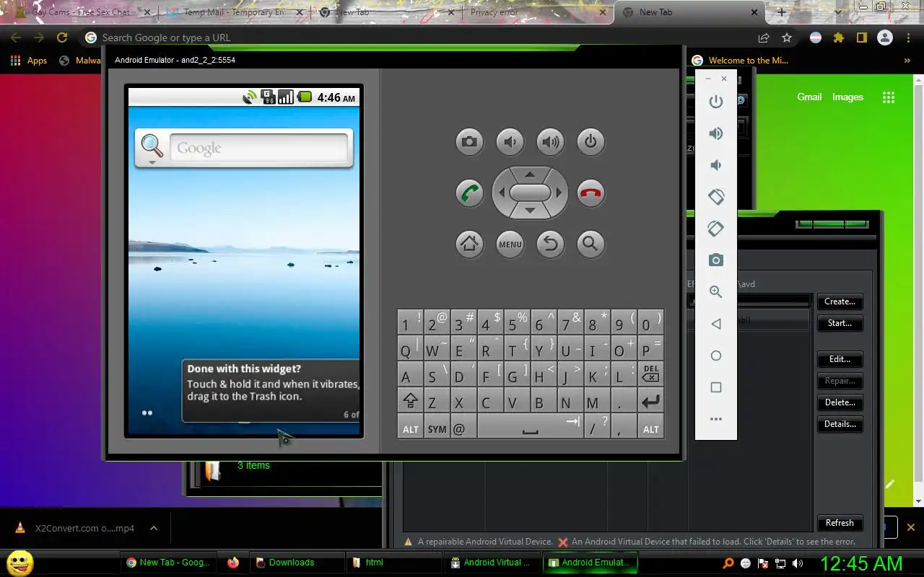Click the emulator Home button
The height and width of the screenshot is (577, 924).
click(x=469, y=244)
